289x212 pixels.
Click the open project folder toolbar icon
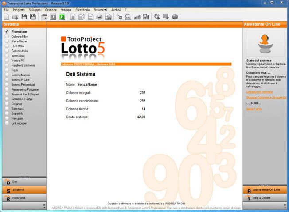click(x=15, y=17)
